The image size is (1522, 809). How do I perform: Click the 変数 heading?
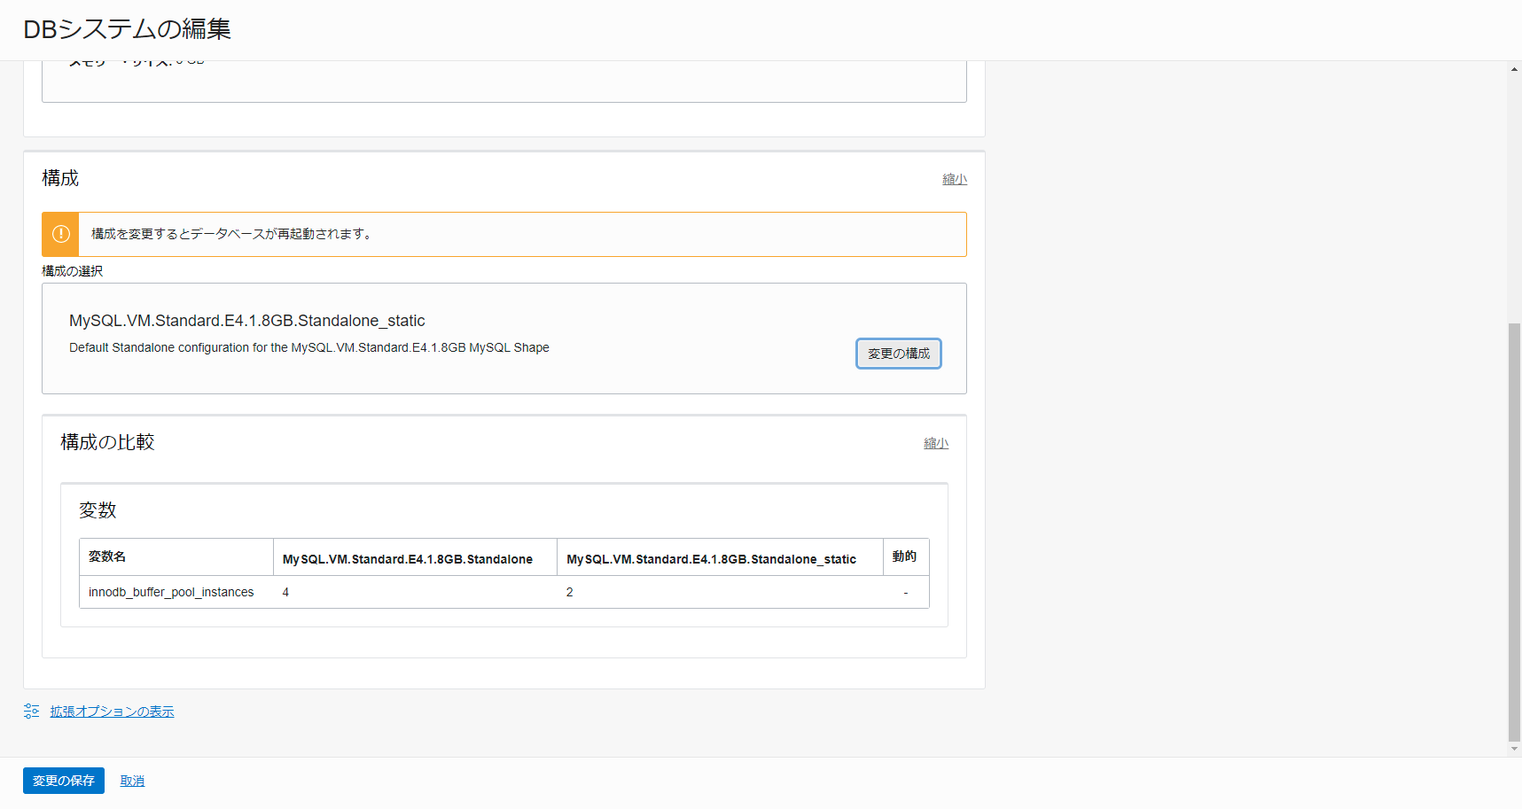tap(98, 510)
